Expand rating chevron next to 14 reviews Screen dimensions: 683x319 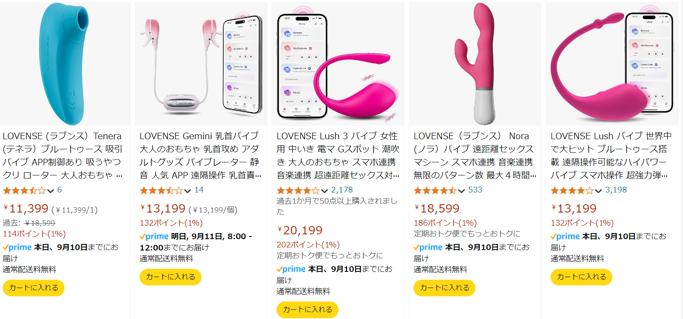[x=188, y=191]
